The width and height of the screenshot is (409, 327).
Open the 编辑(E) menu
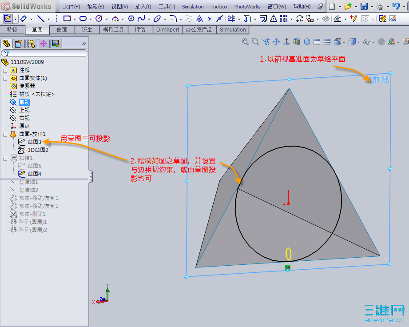coord(96,7)
